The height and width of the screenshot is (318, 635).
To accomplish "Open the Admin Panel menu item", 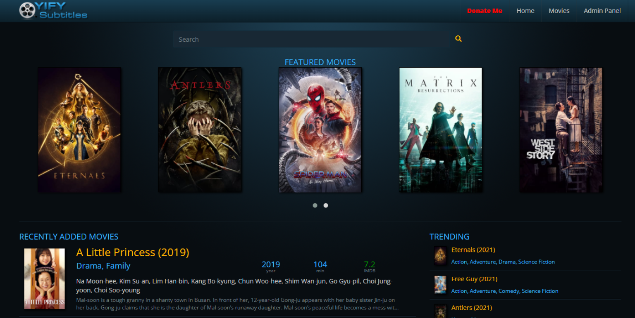I will (x=602, y=11).
